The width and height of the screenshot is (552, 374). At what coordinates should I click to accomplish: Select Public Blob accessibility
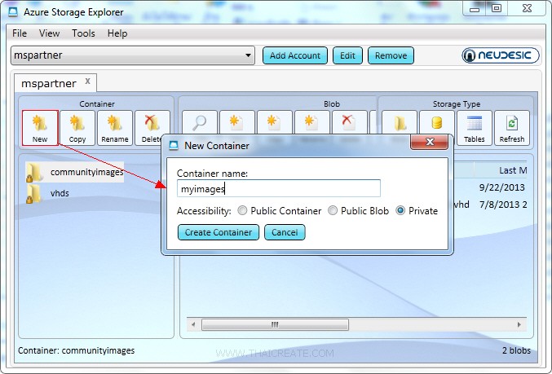[333, 210]
